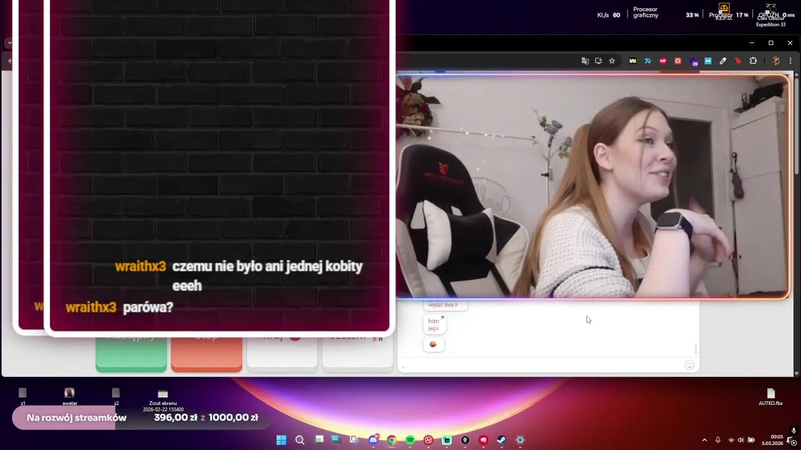Open the blue 7TV extension icon
The image size is (801, 450).
click(648, 61)
